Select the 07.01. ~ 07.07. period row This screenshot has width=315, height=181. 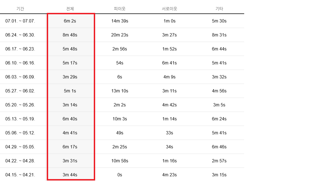pyautogui.click(x=20, y=21)
